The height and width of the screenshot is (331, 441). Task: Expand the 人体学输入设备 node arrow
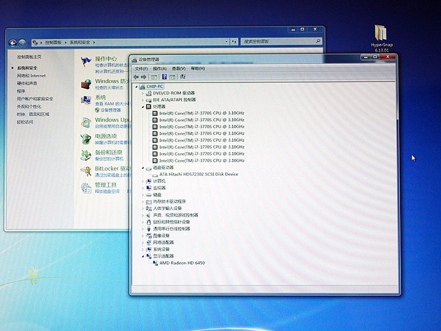[x=142, y=209]
